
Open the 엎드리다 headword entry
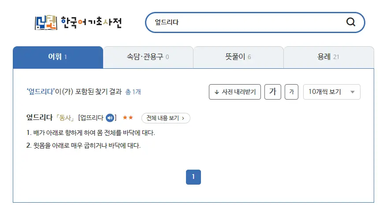[40, 118]
